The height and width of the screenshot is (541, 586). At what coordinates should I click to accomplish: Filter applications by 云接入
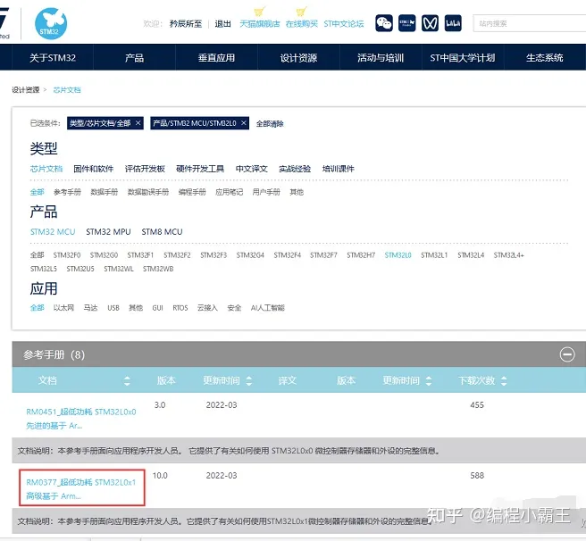207,307
